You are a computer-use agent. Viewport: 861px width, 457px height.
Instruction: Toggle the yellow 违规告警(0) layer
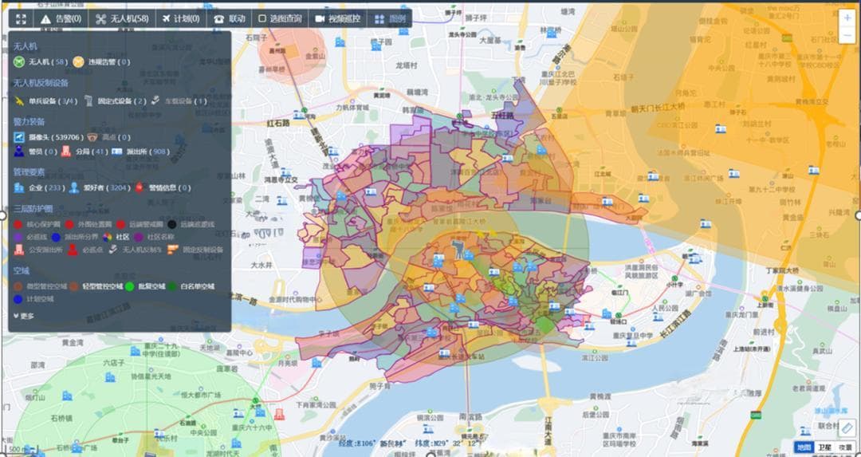(x=101, y=62)
